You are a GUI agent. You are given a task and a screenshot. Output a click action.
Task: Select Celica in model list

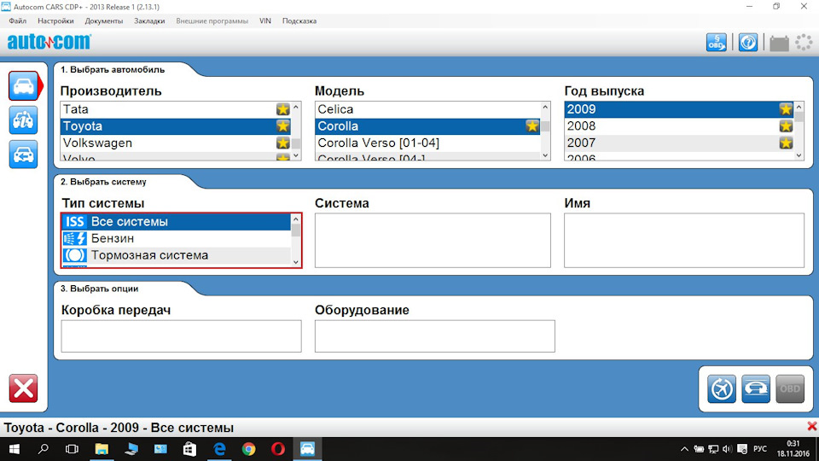(x=427, y=109)
